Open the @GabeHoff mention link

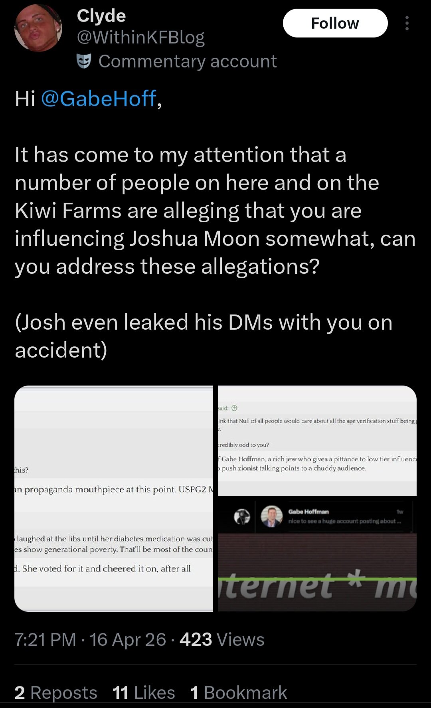click(99, 99)
